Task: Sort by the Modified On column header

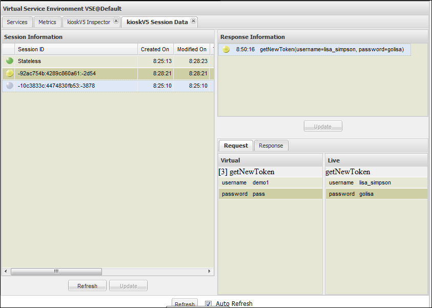Action: (192, 49)
